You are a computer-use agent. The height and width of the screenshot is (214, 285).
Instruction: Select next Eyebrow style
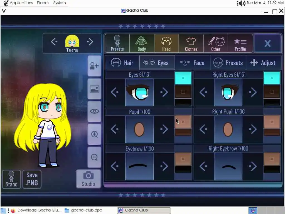click(x=164, y=166)
